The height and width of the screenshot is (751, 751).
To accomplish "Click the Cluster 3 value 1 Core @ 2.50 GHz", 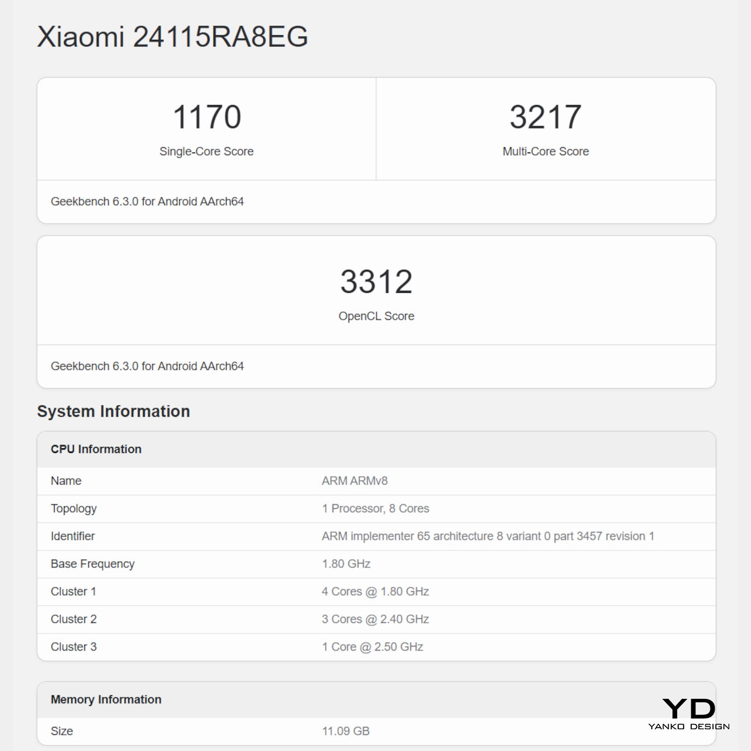I will coord(372,647).
